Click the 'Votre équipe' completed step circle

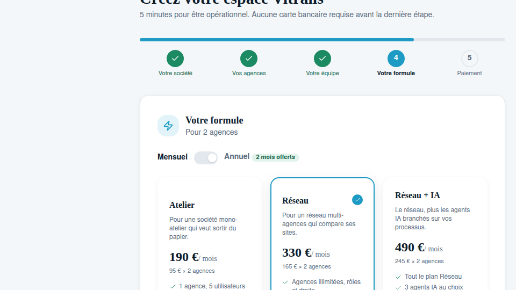322,59
